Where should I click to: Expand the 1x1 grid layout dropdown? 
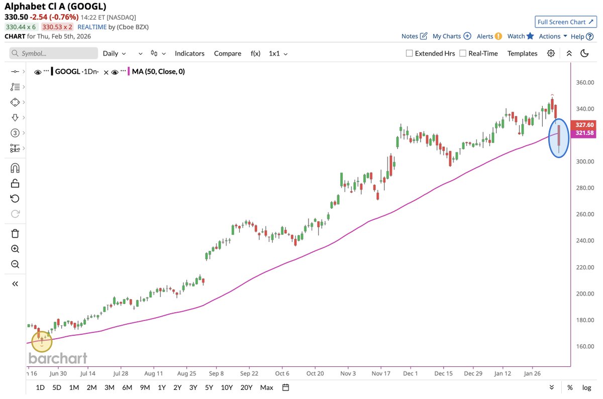pos(278,53)
